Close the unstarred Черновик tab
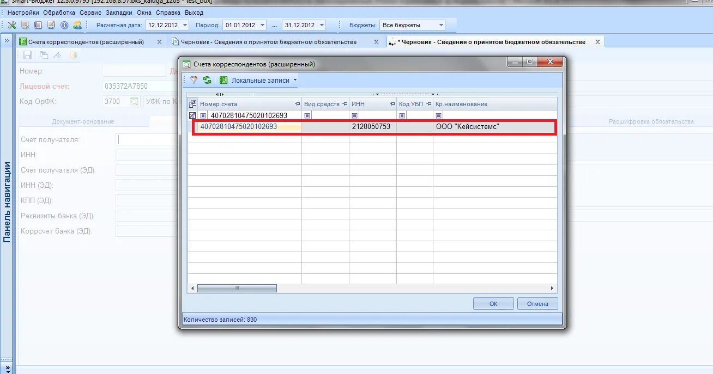Image resolution: width=713 pixels, height=374 pixels. click(x=376, y=42)
